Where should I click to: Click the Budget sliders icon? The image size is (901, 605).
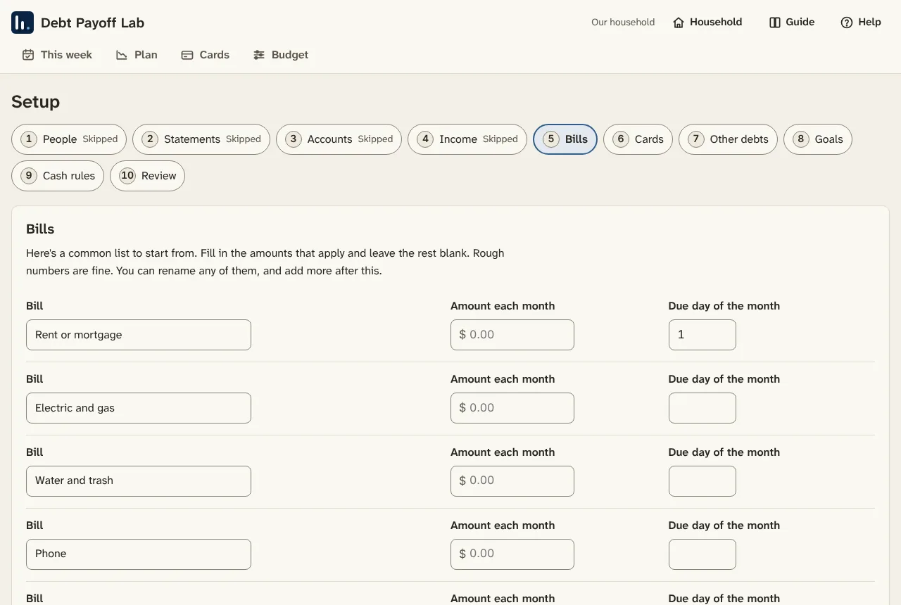point(259,55)
